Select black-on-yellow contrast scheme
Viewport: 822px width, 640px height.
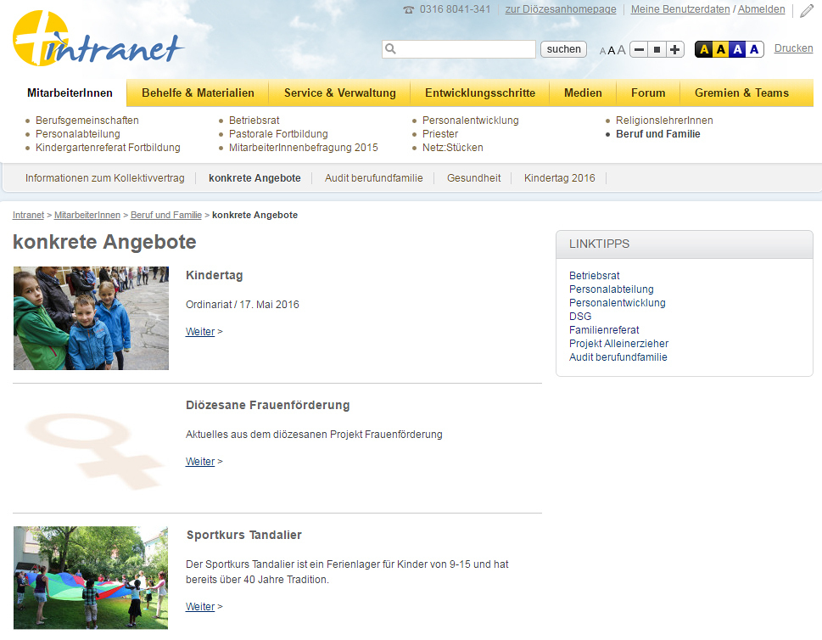(720, 49)
